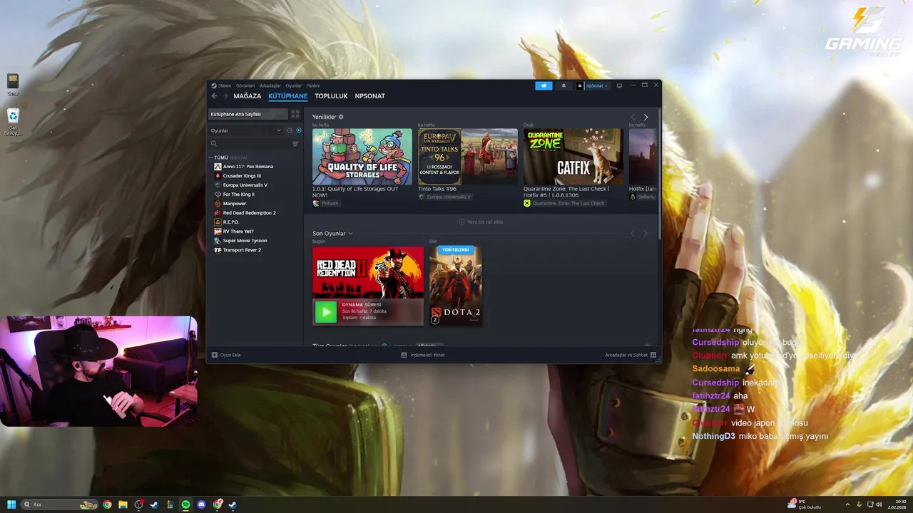913x513 pixels.
Task: Advance Son Oyunlar shelf with right arrow
Action: point(646,234)
